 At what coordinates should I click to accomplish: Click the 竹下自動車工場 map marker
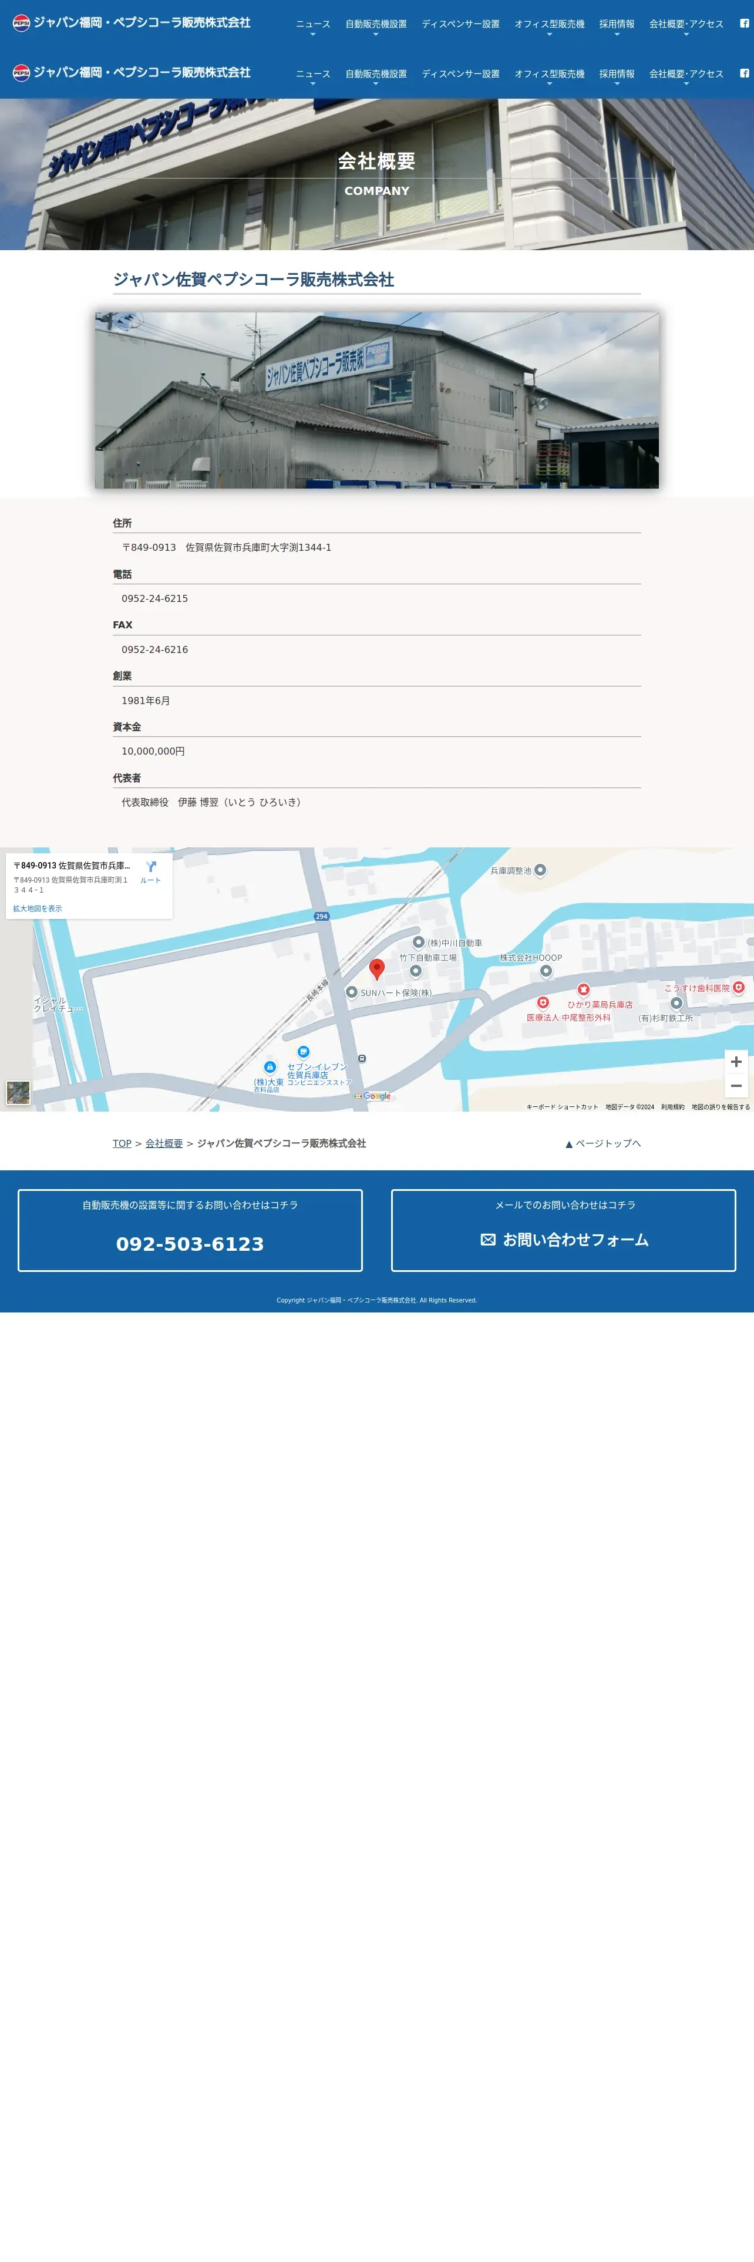[x=415, y=971]
